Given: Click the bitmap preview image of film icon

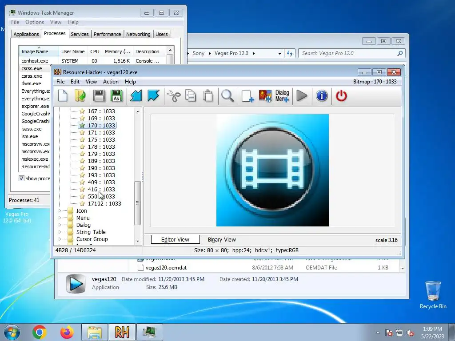Looking at the screenshot, I should click(x=272, y=170).
